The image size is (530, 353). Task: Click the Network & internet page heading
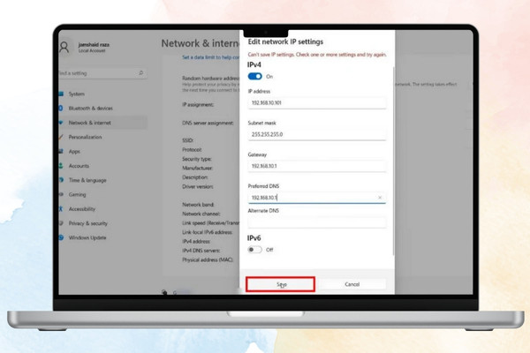point(201,43)
